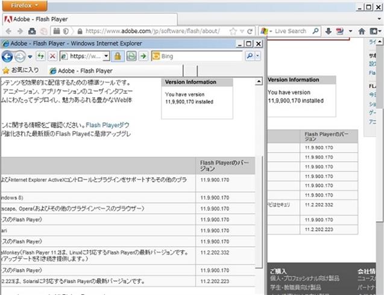Open Firefox's bookmarks menu button
This screenshot has height=295, width=384.
tap(375, 31)
